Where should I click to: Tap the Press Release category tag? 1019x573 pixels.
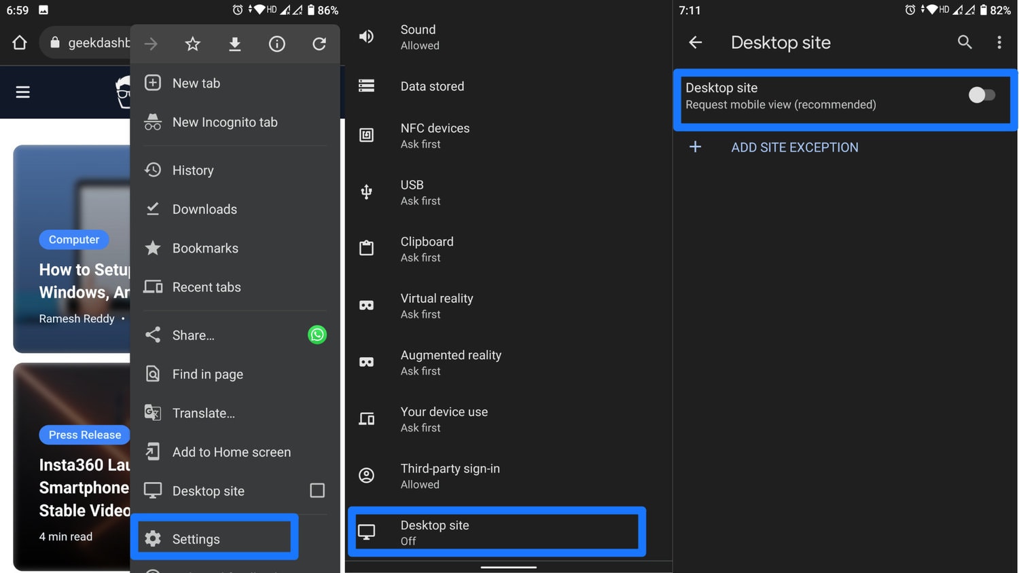85,435
